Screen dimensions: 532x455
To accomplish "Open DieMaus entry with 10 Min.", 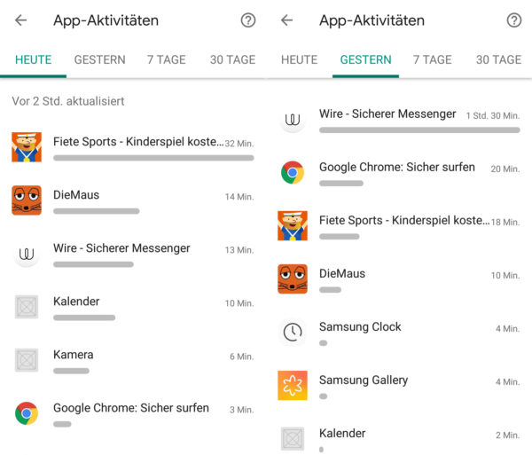I will [x=399, y=278].
